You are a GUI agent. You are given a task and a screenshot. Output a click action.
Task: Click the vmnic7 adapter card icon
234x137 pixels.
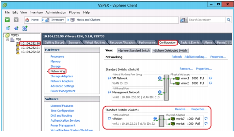click(173, 119)
